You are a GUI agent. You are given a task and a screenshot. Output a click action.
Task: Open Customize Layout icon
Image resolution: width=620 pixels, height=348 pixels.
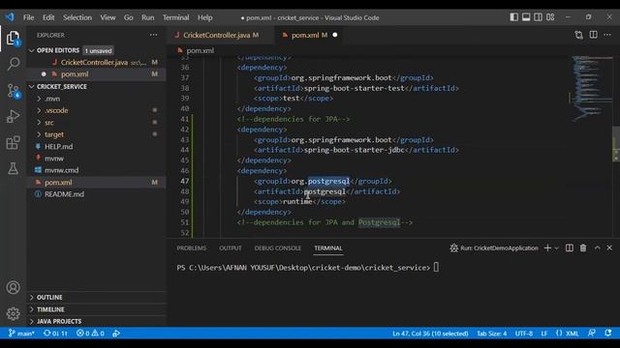[550, 17]
